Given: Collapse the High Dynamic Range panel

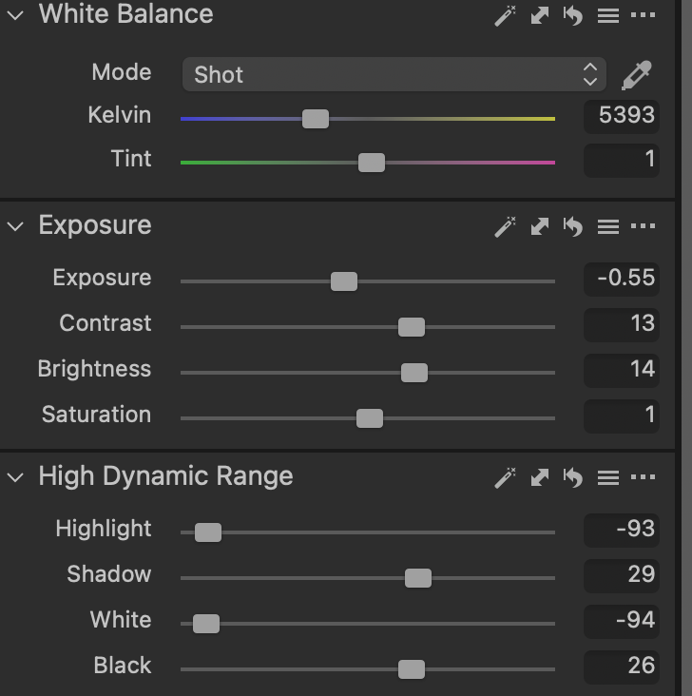Looking at the screenshot, I should click(x=15, y=477).
